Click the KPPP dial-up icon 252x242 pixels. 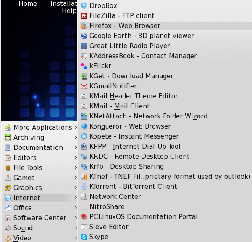pos(84,147)
